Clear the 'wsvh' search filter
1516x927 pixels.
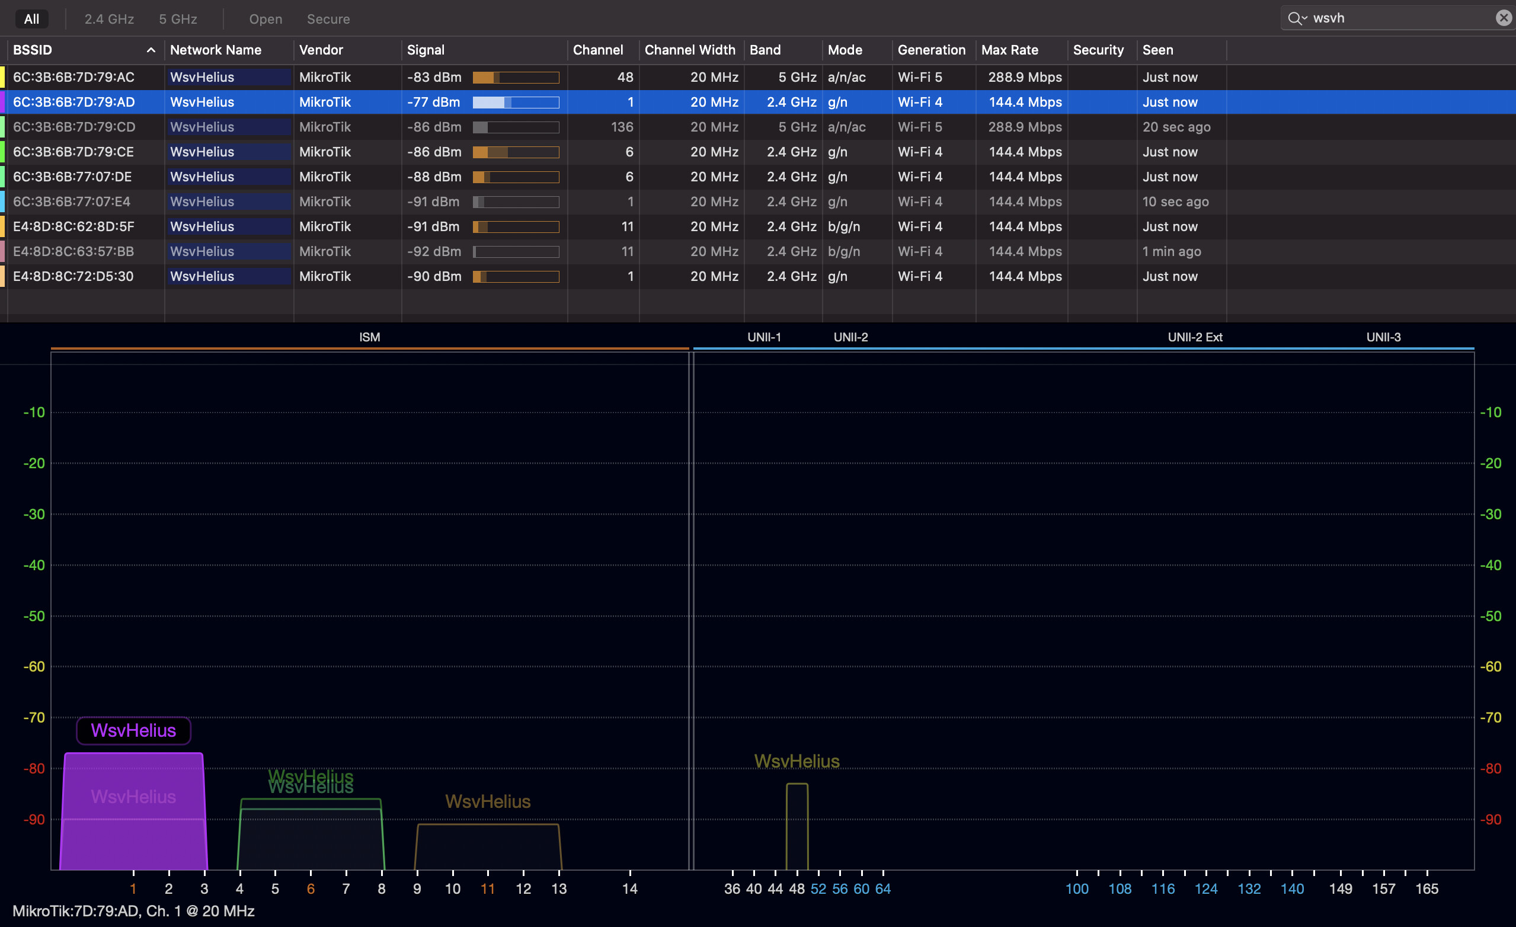pyautogui.click(x=1503, y=18)
